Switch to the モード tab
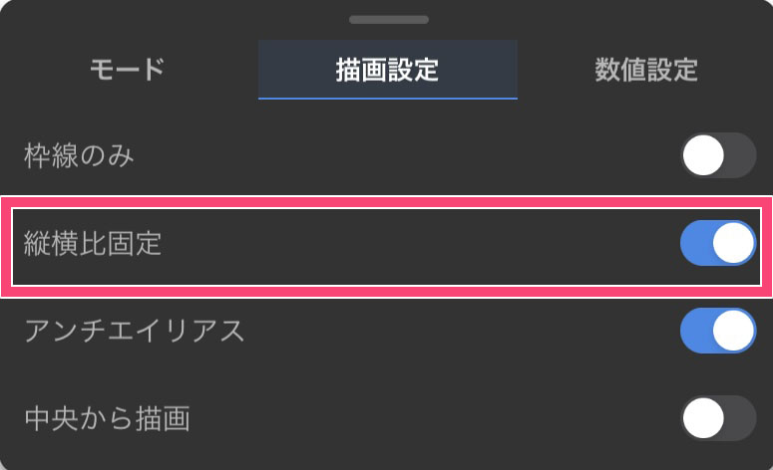Viewport: 773px width, 470px height. click(x=127, y=70)
